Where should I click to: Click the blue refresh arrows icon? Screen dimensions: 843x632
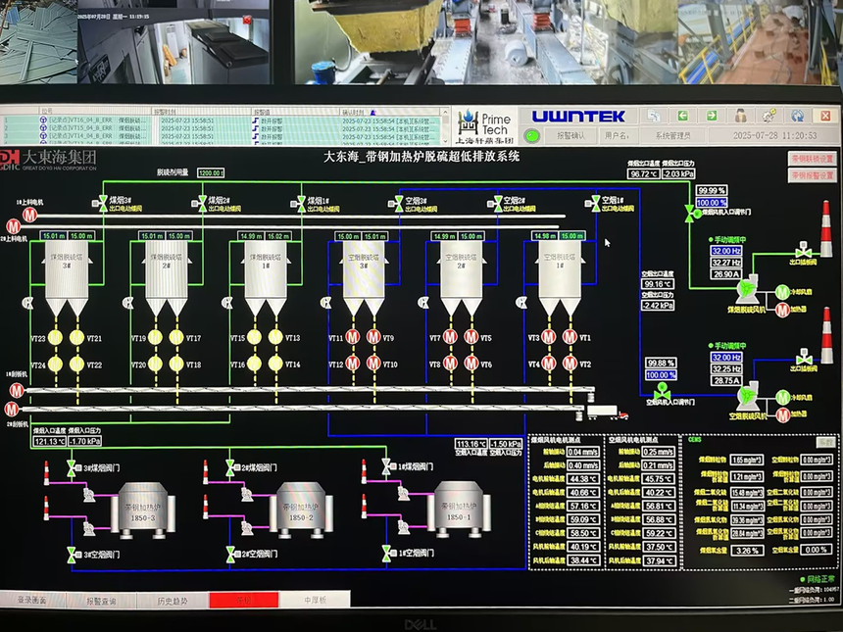pyautogui.click(x=798, y=116)
